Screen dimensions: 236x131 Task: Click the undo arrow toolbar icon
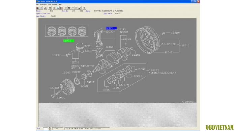click(x=41, y=8)
